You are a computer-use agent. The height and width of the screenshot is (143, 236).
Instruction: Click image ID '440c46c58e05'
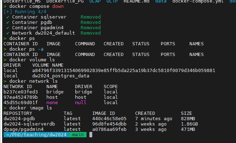tap(109, 119)
